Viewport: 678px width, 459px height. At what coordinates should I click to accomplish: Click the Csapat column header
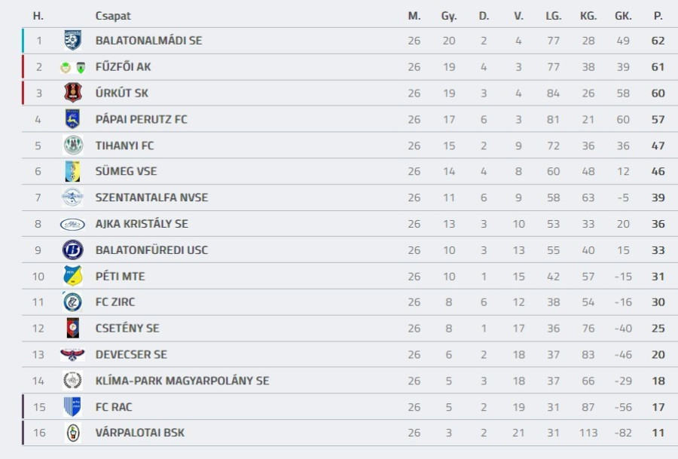[113, 16]
